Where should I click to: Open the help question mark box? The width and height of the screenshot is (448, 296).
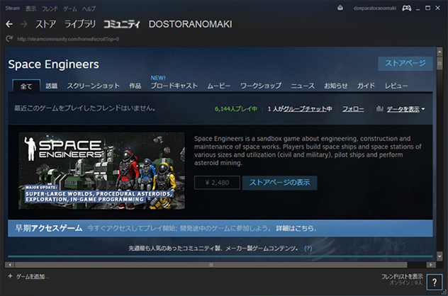click(x=435, y=282)
